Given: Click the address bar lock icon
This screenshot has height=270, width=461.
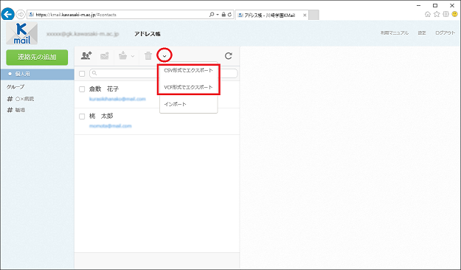Looking at the screenshot, I should pyautogui.click(x=223, y=15).
